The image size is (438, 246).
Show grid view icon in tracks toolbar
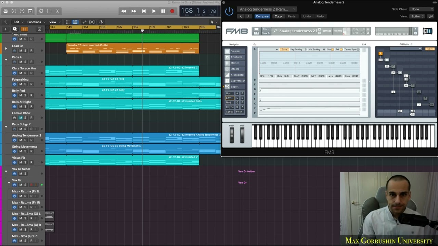[68, 22]
